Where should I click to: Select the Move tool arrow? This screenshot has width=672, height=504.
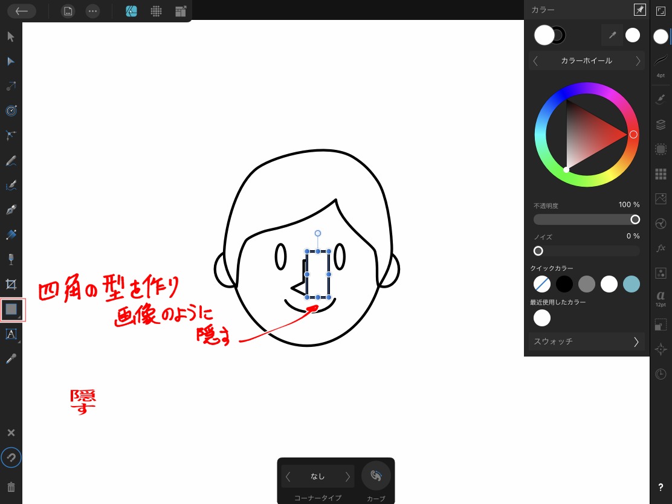point(11,37)
